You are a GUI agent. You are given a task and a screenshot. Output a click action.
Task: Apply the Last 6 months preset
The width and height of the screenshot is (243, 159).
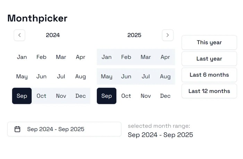[209, 75]
